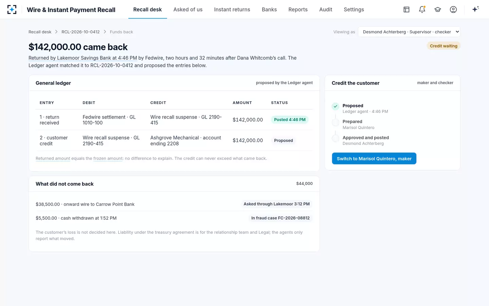Image resolution: width=489 pixels, height=306 pixels.
Task: Click the underlined Returned amount term
Action: click(x=53, y=158)
